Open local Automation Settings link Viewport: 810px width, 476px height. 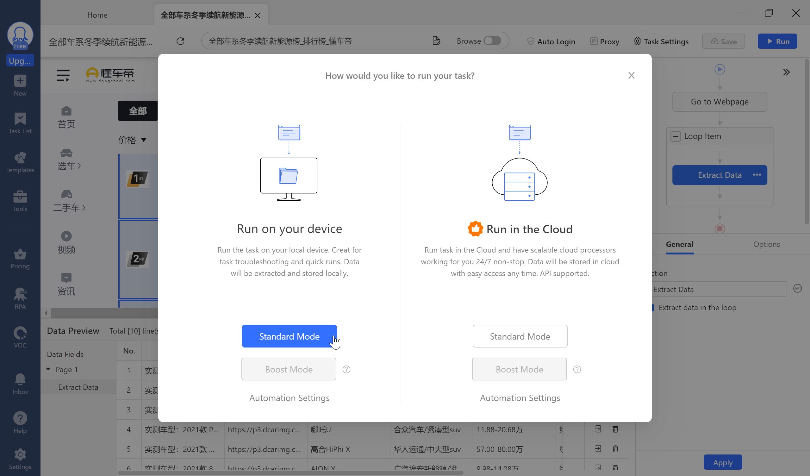[x=289, y=398]
